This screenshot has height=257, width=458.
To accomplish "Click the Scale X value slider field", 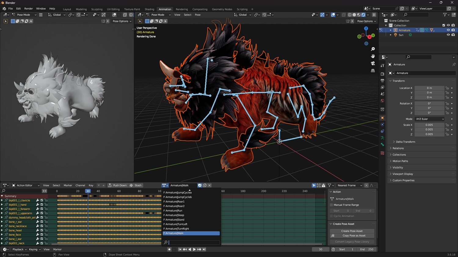I will [x=429, y=125].
